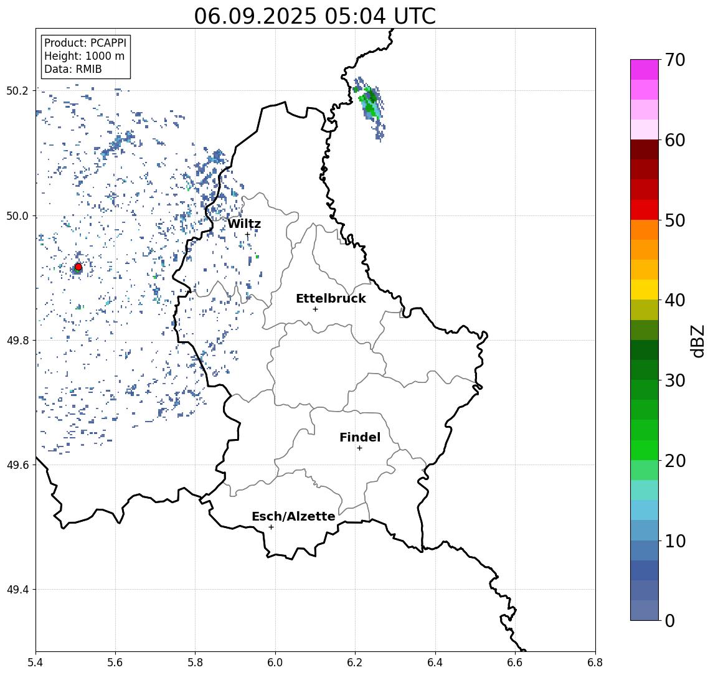The image size is (713, 675).
Task: Click longitude axis label 6.6
Action: tap(515, 663)
